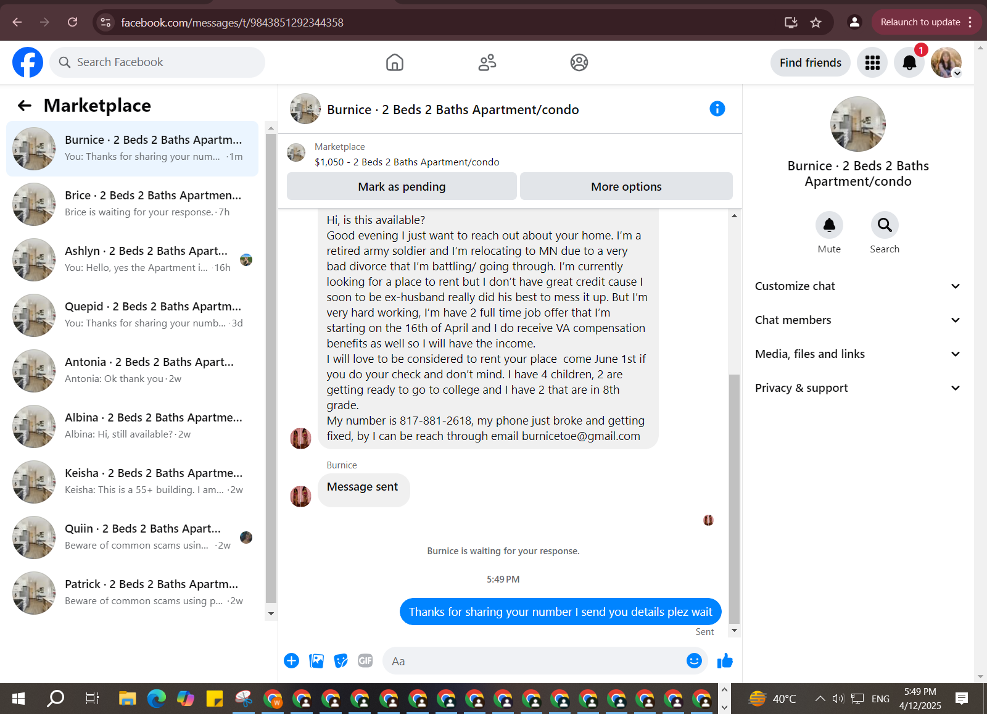This screenshot has width=987, height=714.
Task: Open Brice conversation in list
Action: click(133, 204)
